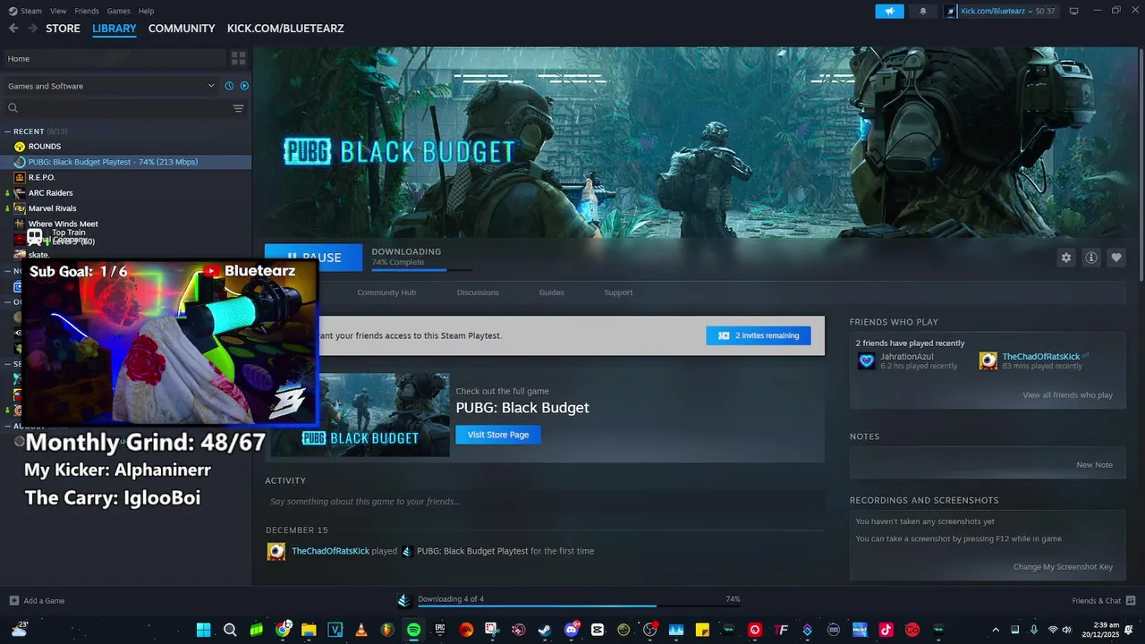Open VLC media player from taskbar
The image size is (1145, 644).
tap(360, 630)
